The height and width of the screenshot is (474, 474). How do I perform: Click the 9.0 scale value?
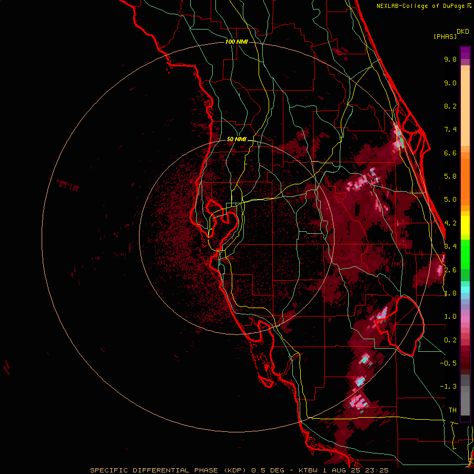click(x=450, y=83)
